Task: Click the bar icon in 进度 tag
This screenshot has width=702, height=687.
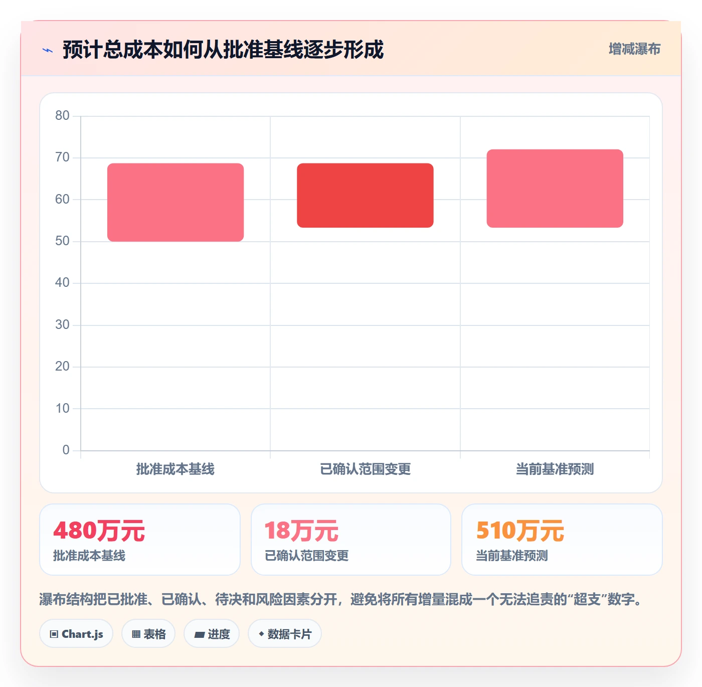Action: pyautogui.click(x=199, y=635)
